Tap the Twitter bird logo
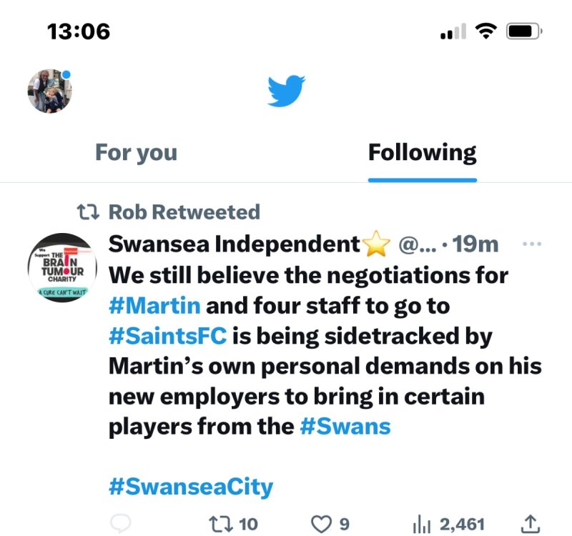 (286, 91)
